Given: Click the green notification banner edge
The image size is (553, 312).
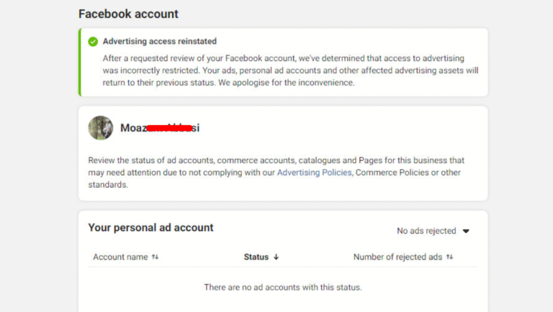Looking at the screenshot, I should [x=80, y=63].
